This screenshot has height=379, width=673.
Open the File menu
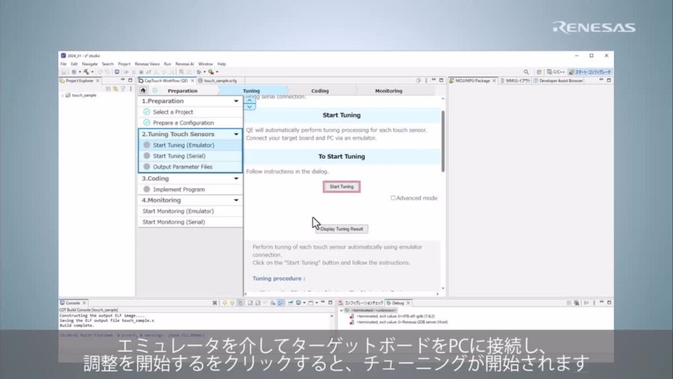pyautogui.click(x=64, y=64)
